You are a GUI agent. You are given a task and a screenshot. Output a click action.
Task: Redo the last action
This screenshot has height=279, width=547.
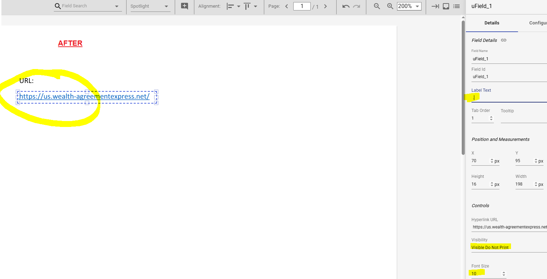357,6
